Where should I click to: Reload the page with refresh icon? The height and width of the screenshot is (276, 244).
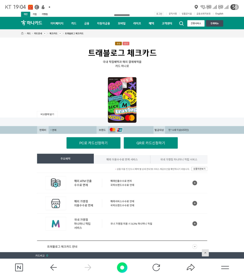pyautogui.click(x=156, y=267)
